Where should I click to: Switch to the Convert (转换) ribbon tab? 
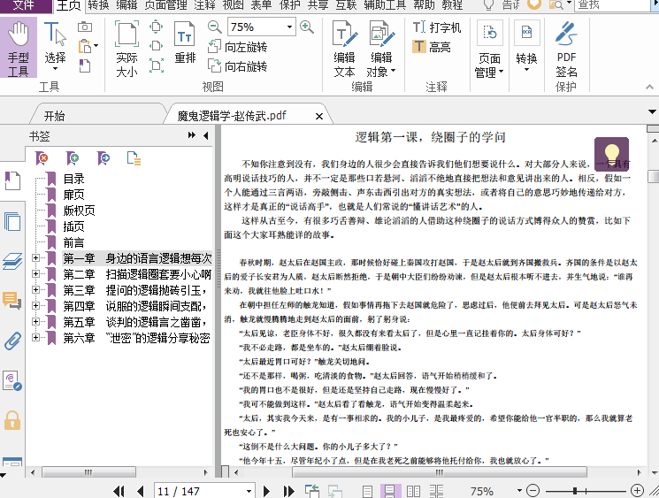click(x=98, y=5)
